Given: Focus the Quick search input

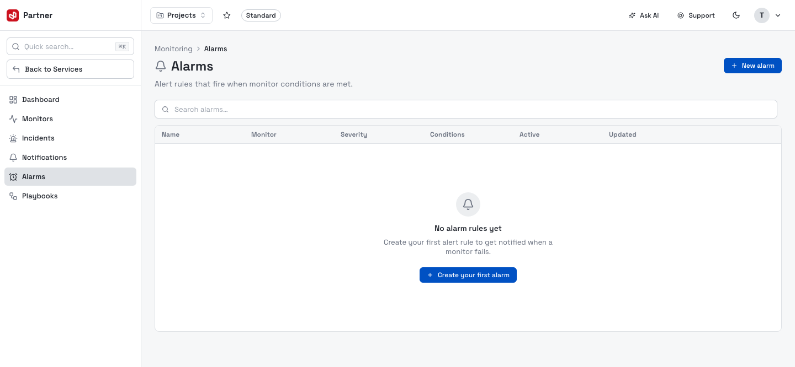Looking at the screenshot, I should [70, 47].
